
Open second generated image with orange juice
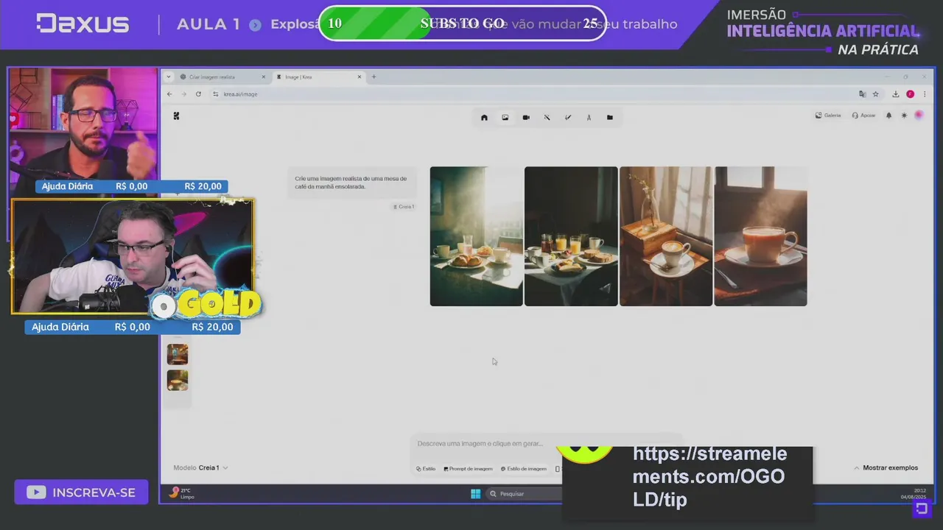click(571, 236)
